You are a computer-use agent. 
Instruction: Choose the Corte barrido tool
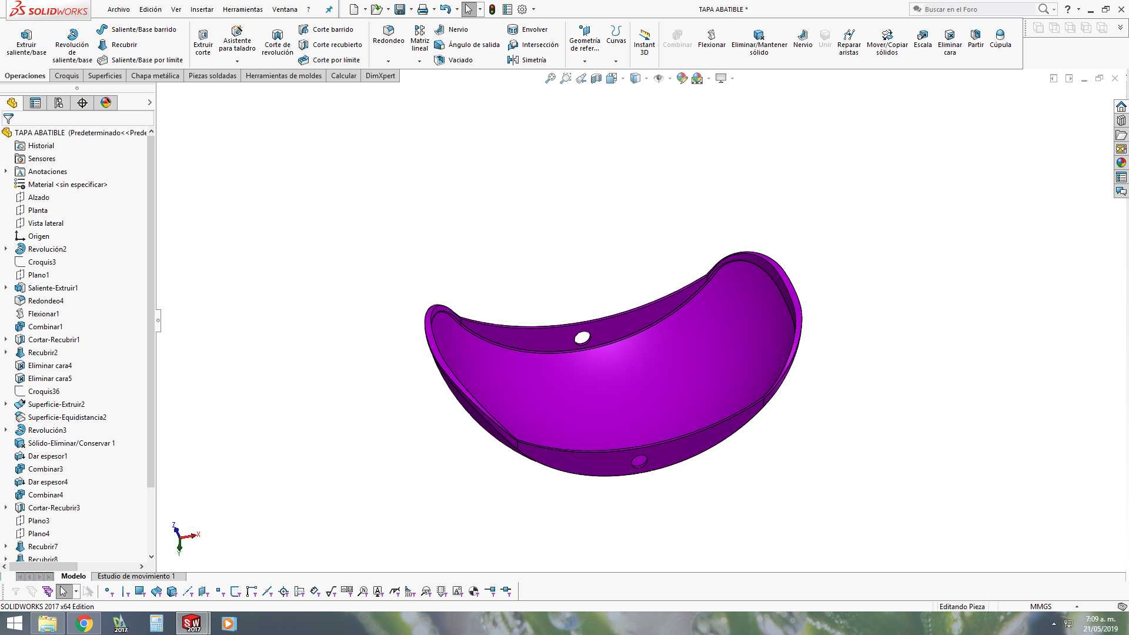point(326,29)
